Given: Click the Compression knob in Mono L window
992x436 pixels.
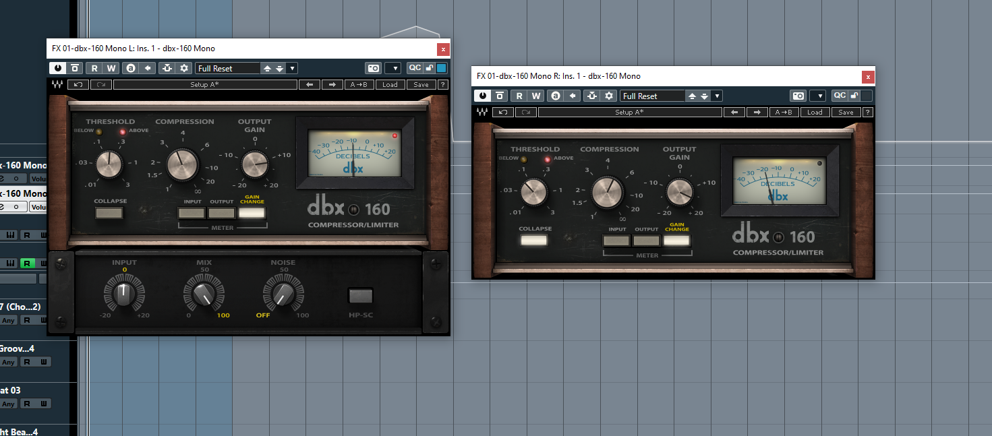Looking at the screenshot, I should [x=182, y=164].
